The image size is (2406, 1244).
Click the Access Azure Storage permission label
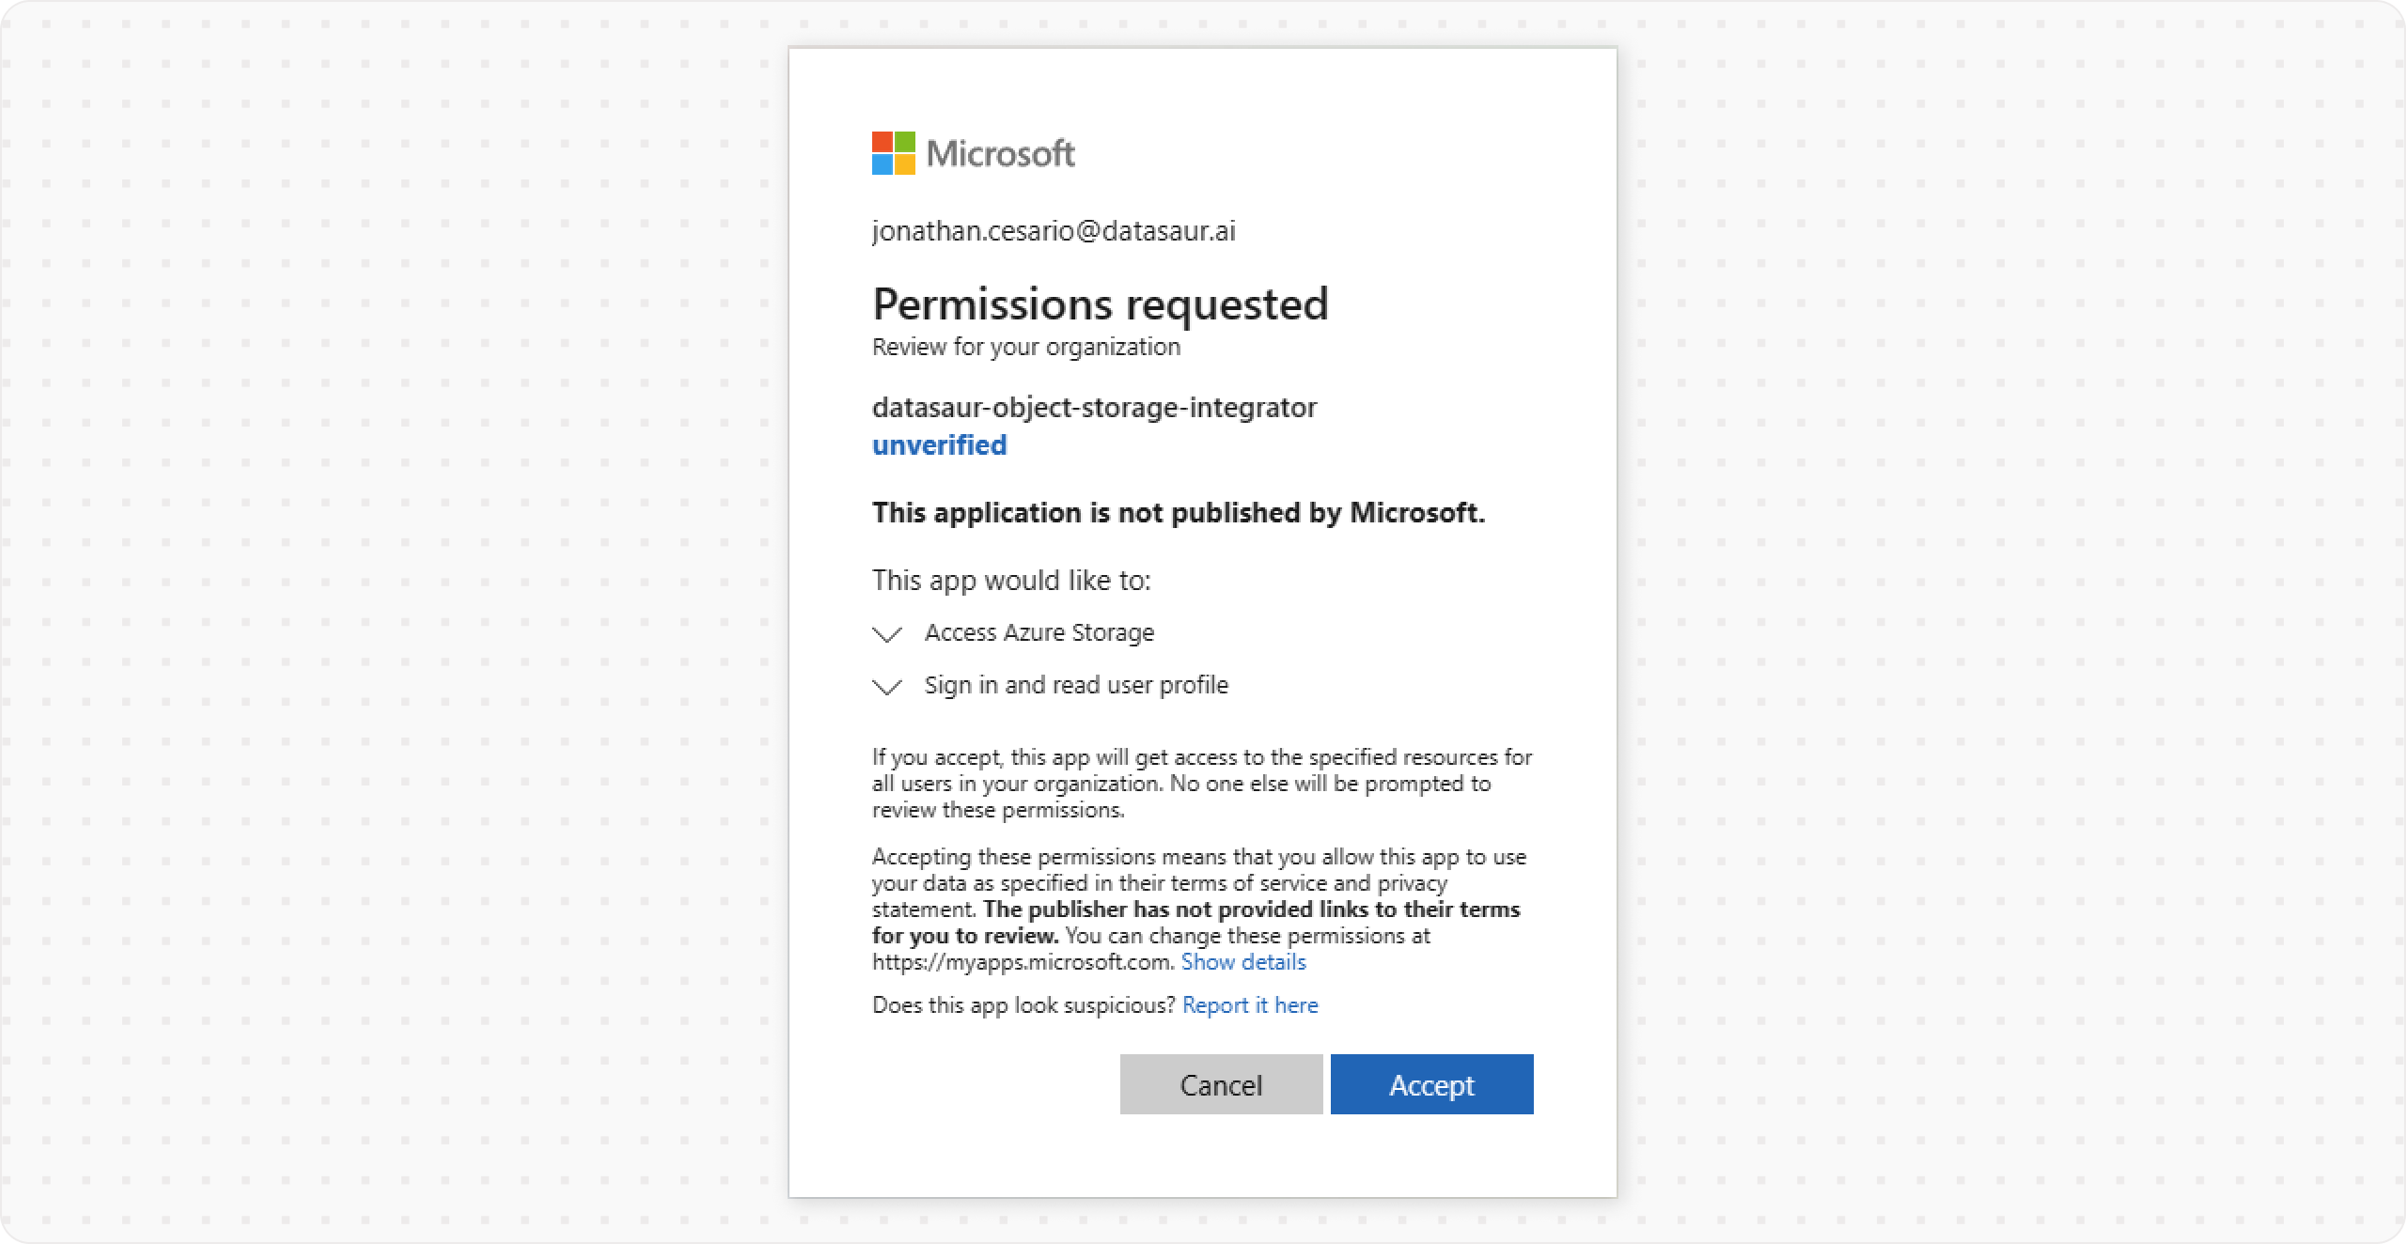[1039, 632]
